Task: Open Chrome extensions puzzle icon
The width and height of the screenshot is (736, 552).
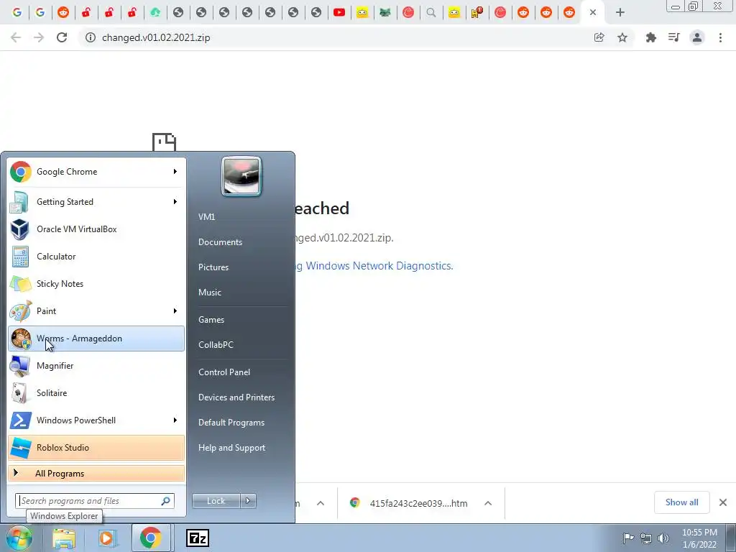Action: (x=650, y=37)
